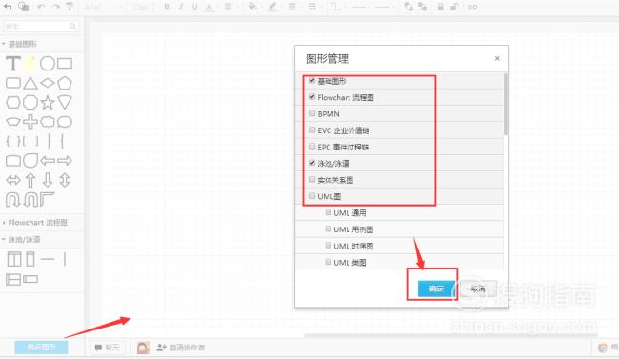Select the left arrow shape
The width and height of the screenshot is (619, 359).
pyautogui.click(x=48, y=161)
